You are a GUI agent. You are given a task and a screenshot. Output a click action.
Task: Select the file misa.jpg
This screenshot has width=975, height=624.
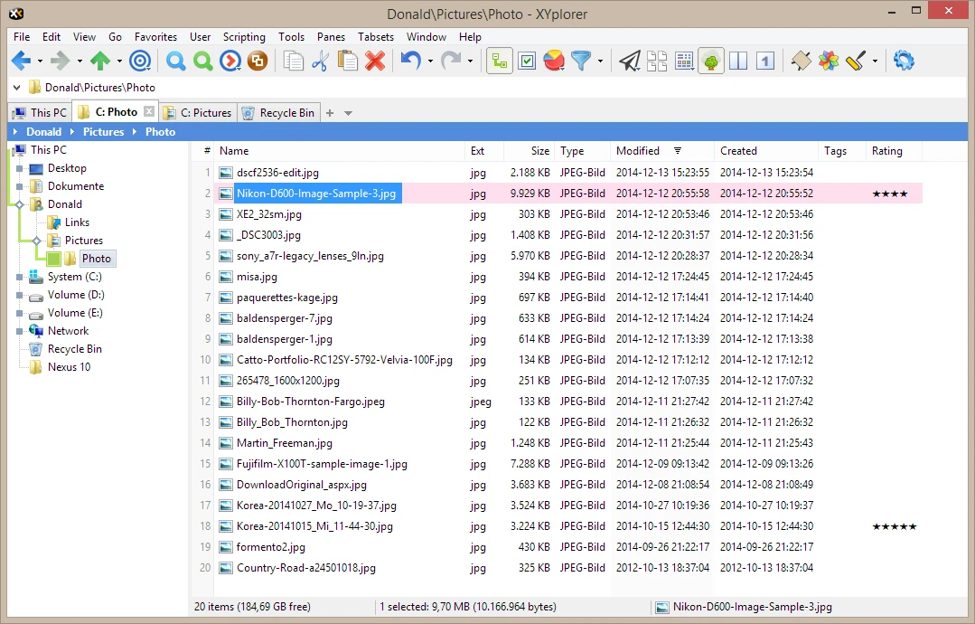pos(257,277)
